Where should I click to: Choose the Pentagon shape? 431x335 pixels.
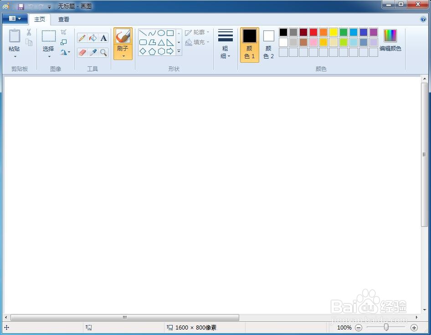(152, 51)
